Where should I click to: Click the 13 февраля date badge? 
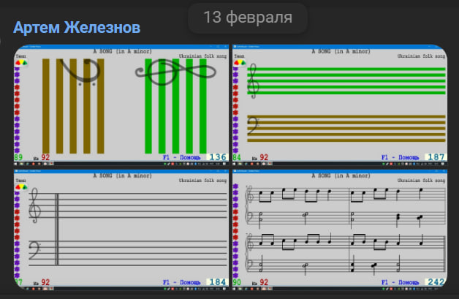(x=248, y=17)
